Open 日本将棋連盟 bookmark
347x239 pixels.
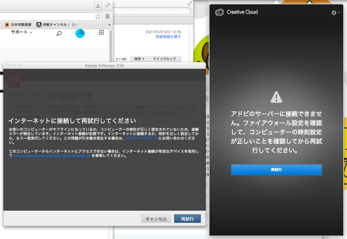18,25
